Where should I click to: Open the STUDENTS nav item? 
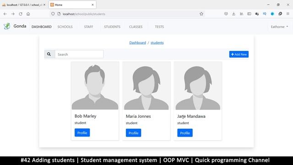point(112,27)
